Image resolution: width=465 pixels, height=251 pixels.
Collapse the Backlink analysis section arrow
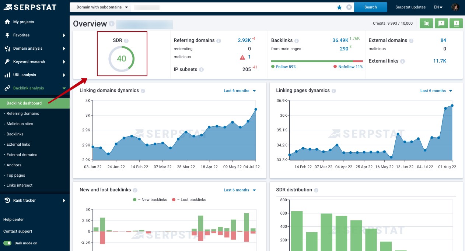[64, 88]
